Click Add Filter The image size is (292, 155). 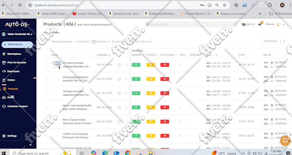pos(52,33)
